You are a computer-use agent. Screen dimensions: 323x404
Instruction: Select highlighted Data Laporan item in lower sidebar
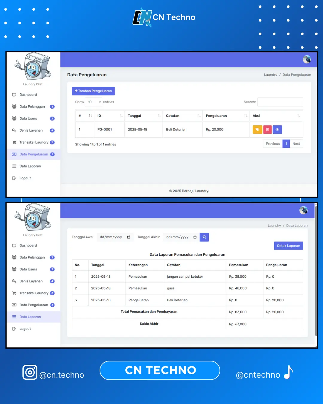tap(30, 317)
